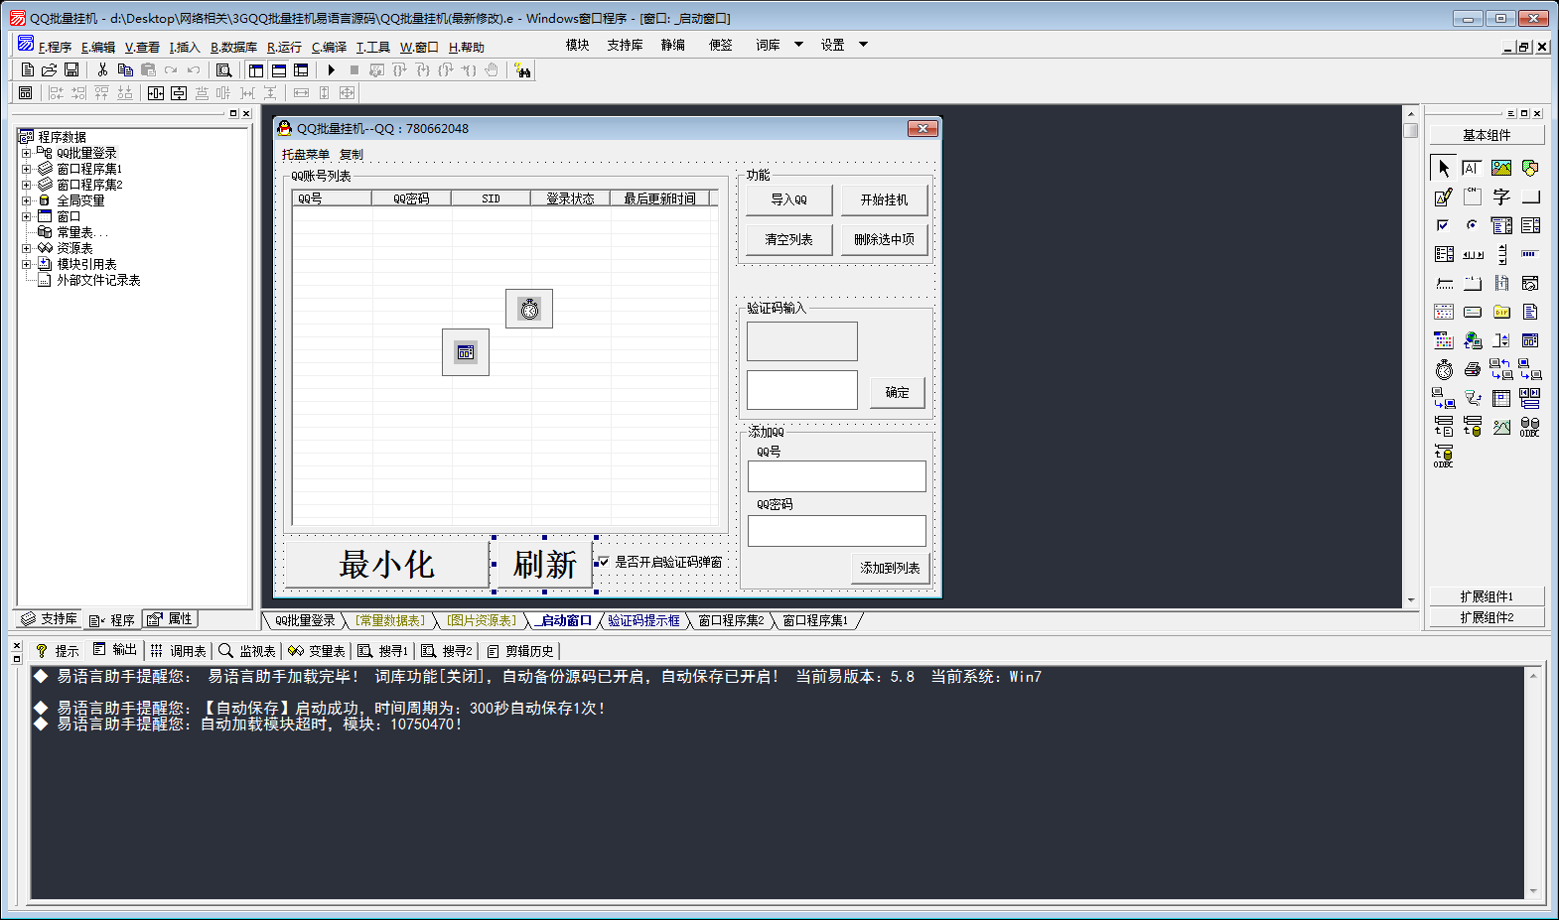This screenshot has width=1559, height=920.
Task: Select the vertical scrollbar component icon
Action: 1501,254
